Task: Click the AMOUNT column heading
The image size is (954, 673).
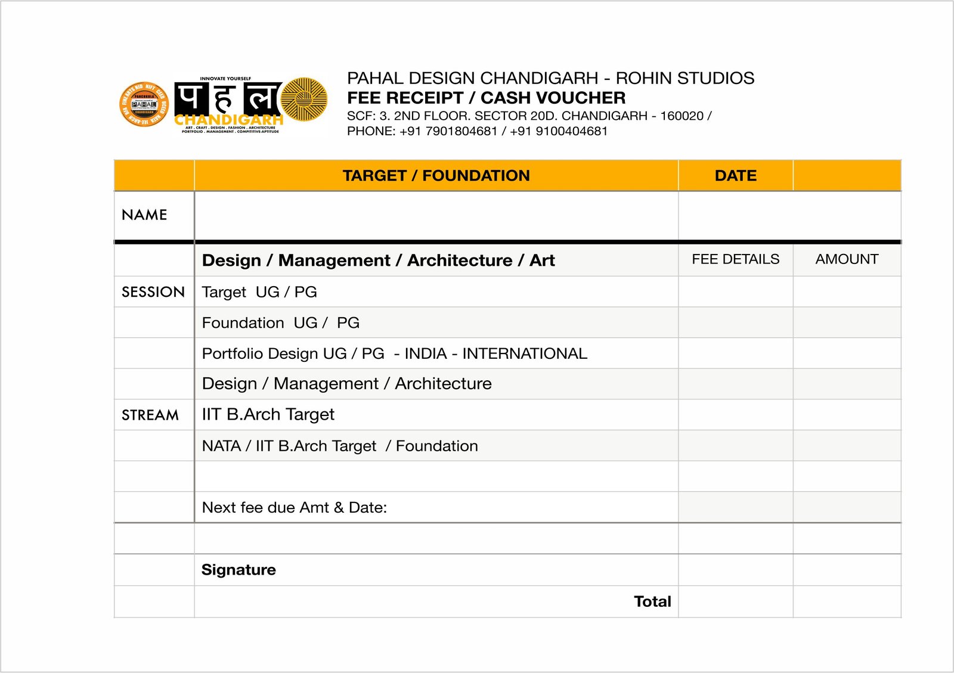Action: click(847, 259)
